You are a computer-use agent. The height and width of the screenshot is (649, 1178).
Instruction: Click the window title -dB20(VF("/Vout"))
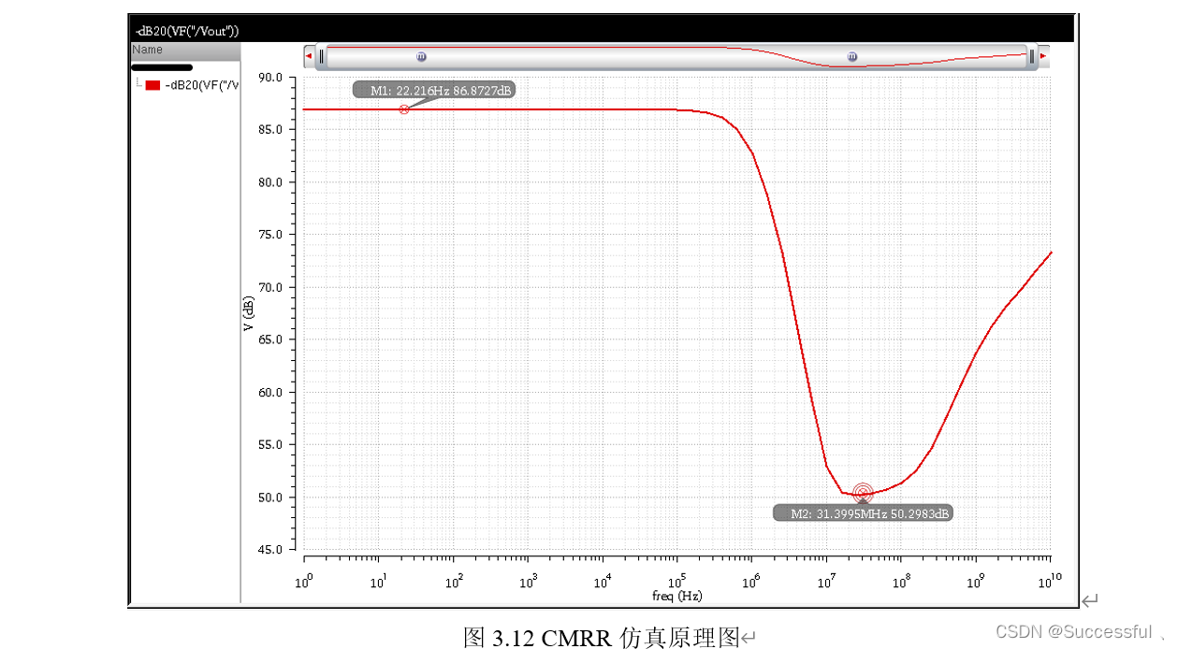187,30
